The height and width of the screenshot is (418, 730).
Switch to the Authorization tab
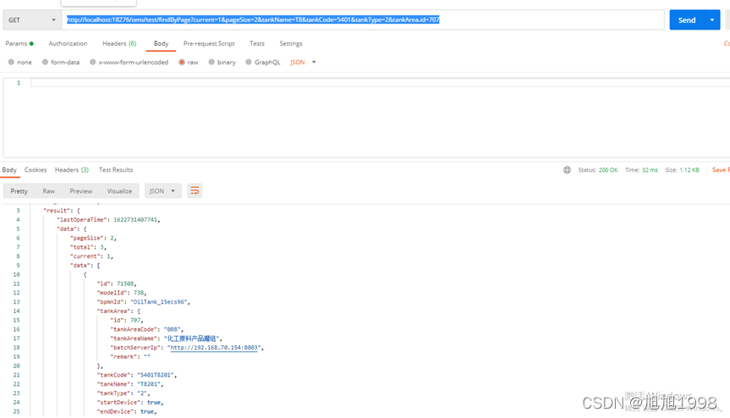point(68,43)
